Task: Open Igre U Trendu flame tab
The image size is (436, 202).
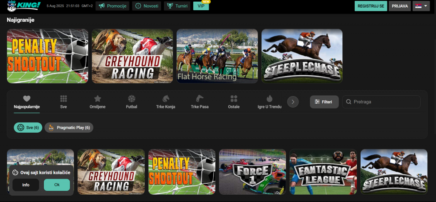Action: click(270, 102)
